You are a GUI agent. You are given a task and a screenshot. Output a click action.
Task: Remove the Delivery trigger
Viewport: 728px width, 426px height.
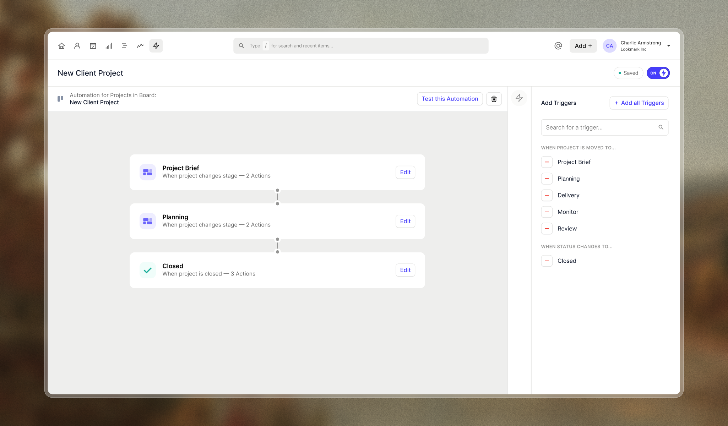(547, 195)
